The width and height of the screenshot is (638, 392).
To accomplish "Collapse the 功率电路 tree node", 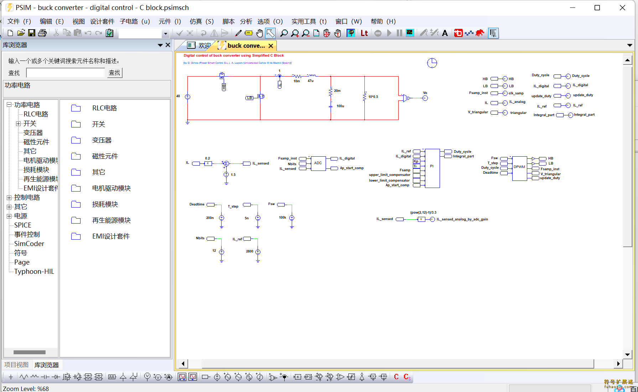I will coord(9,105).
